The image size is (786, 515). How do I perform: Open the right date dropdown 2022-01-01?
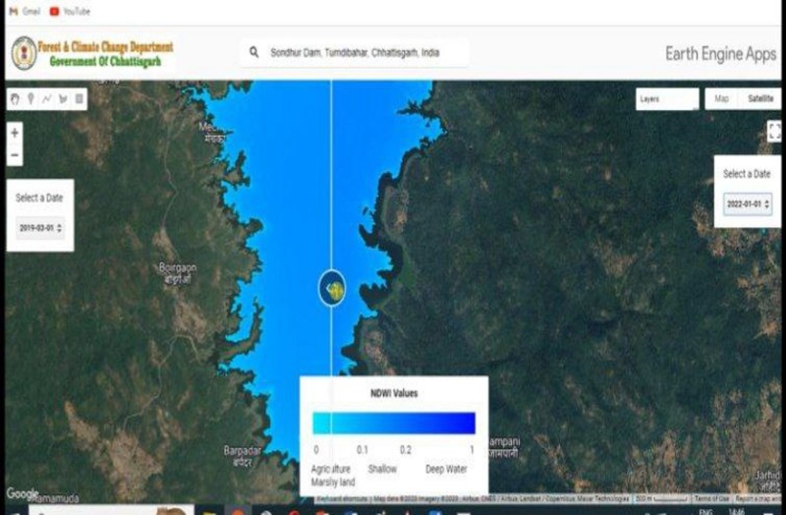747,204
